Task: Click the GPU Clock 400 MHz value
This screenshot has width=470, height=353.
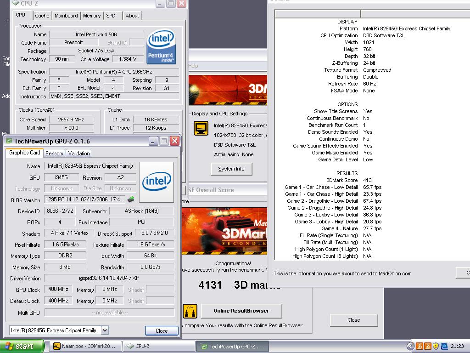Action: click(x=58, y=290)
